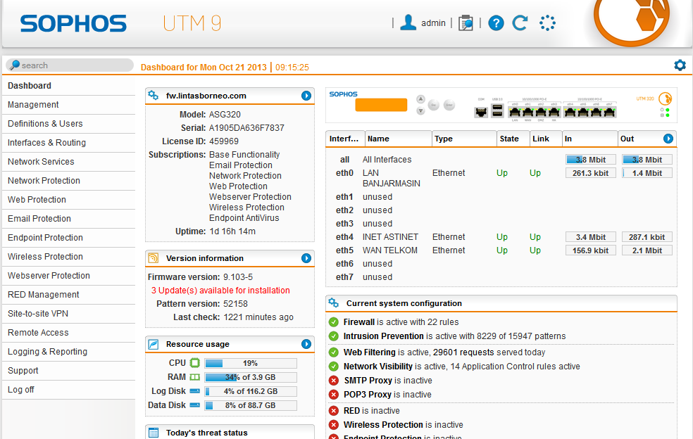
Task: Open Logging & Reporting menu
Action: 68,352
